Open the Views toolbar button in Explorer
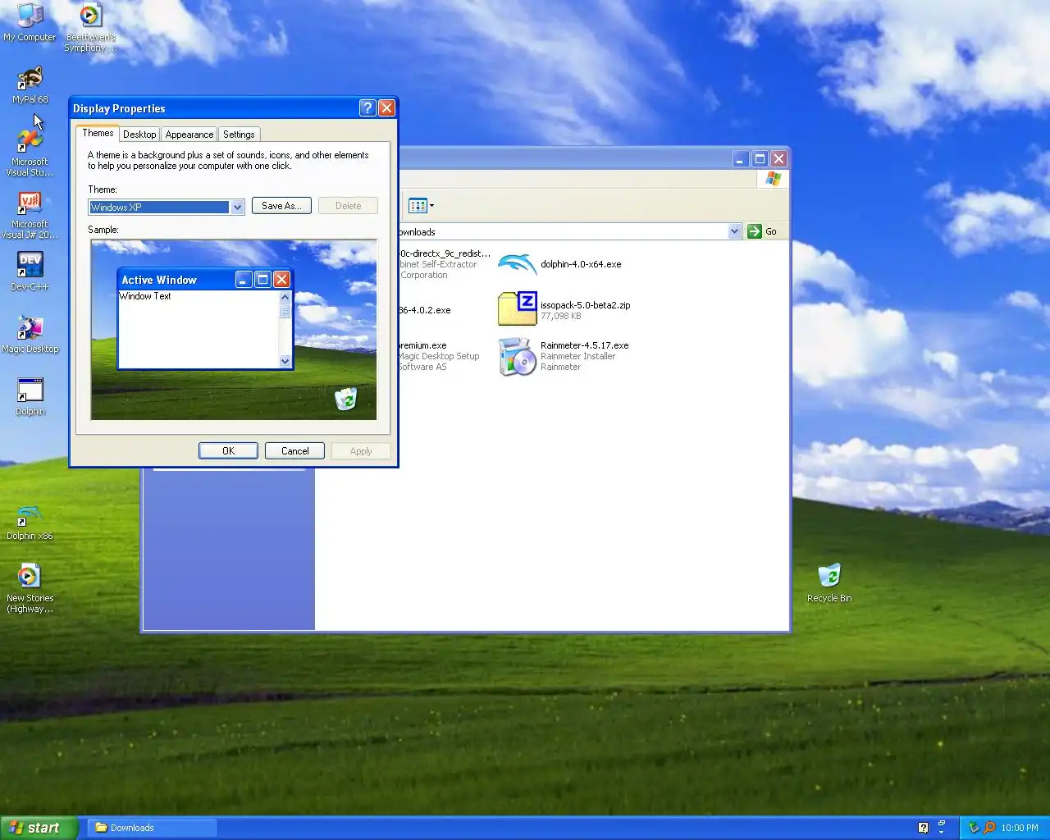The image size is (1050, 840). 421,206
